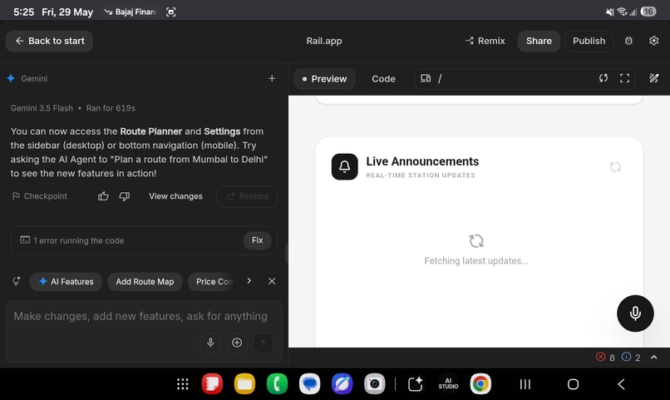Tap the back navigation arrow
The height and width of the screenshot is (400, 670).
coord(621,384)
